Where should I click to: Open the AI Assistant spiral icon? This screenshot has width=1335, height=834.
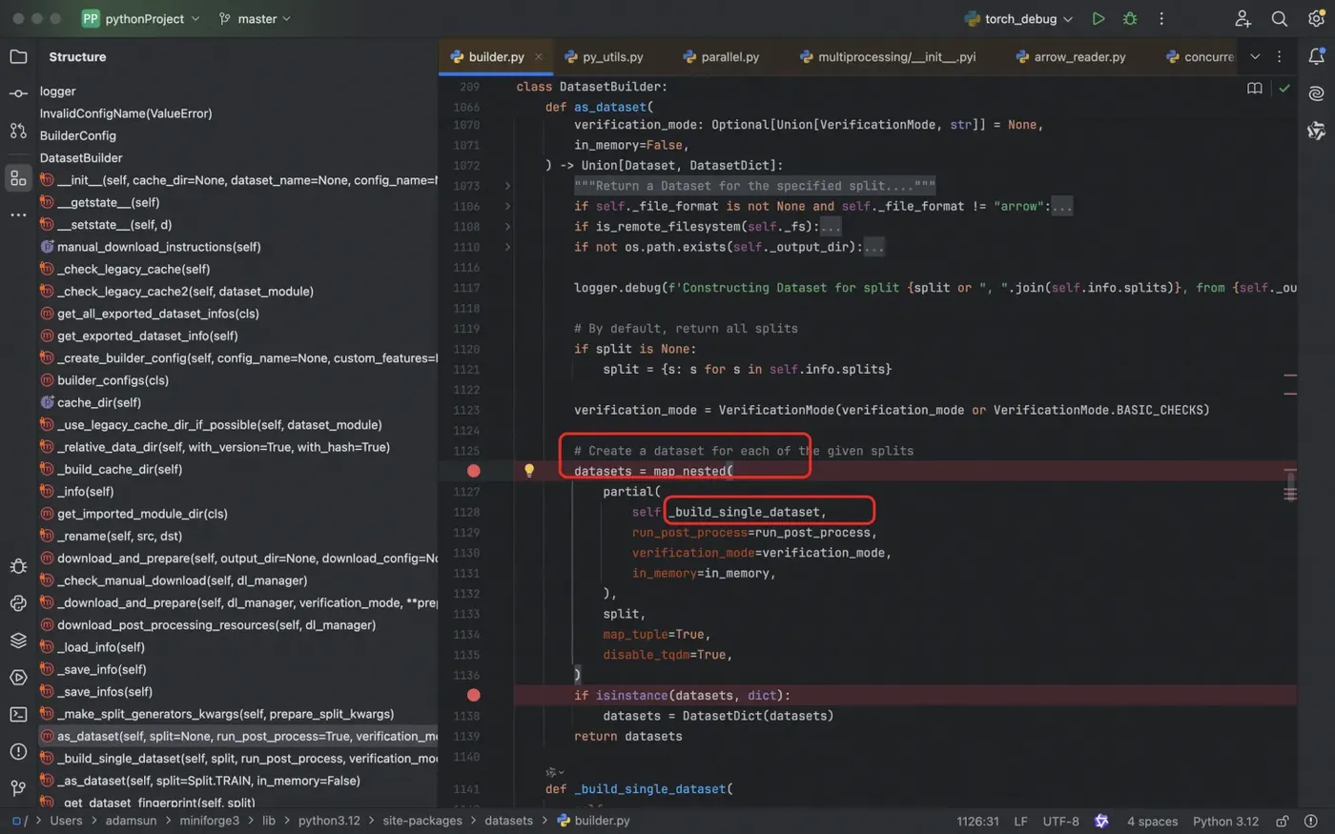pos(1317,93)
